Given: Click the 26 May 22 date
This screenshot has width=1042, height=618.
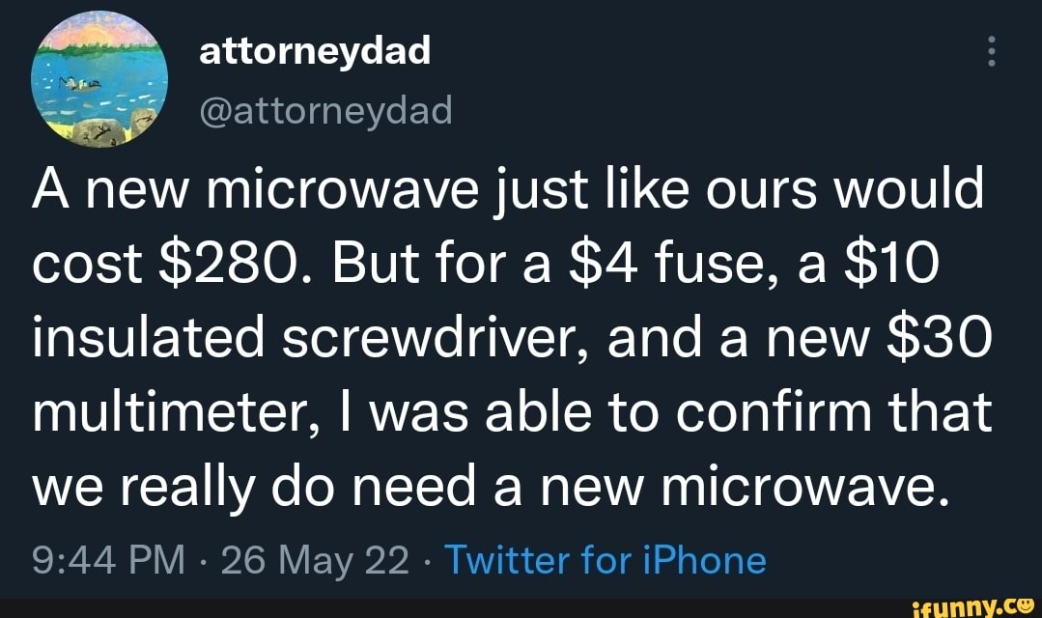Looking at the screenshot, I should pos(315,559).
